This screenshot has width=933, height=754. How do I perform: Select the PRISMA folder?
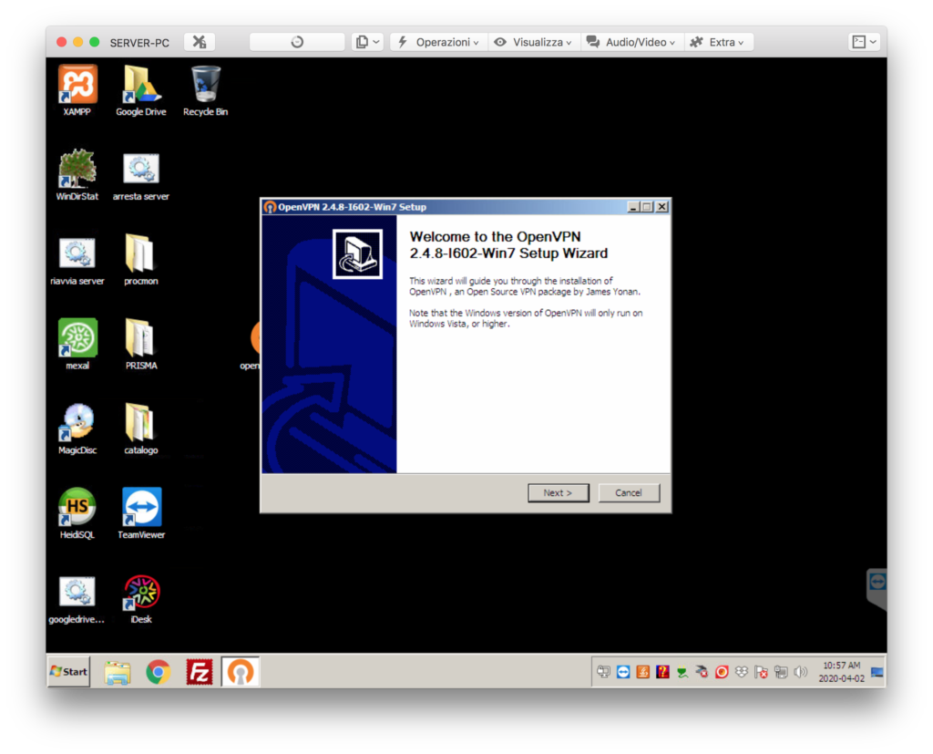pos(141,345)
